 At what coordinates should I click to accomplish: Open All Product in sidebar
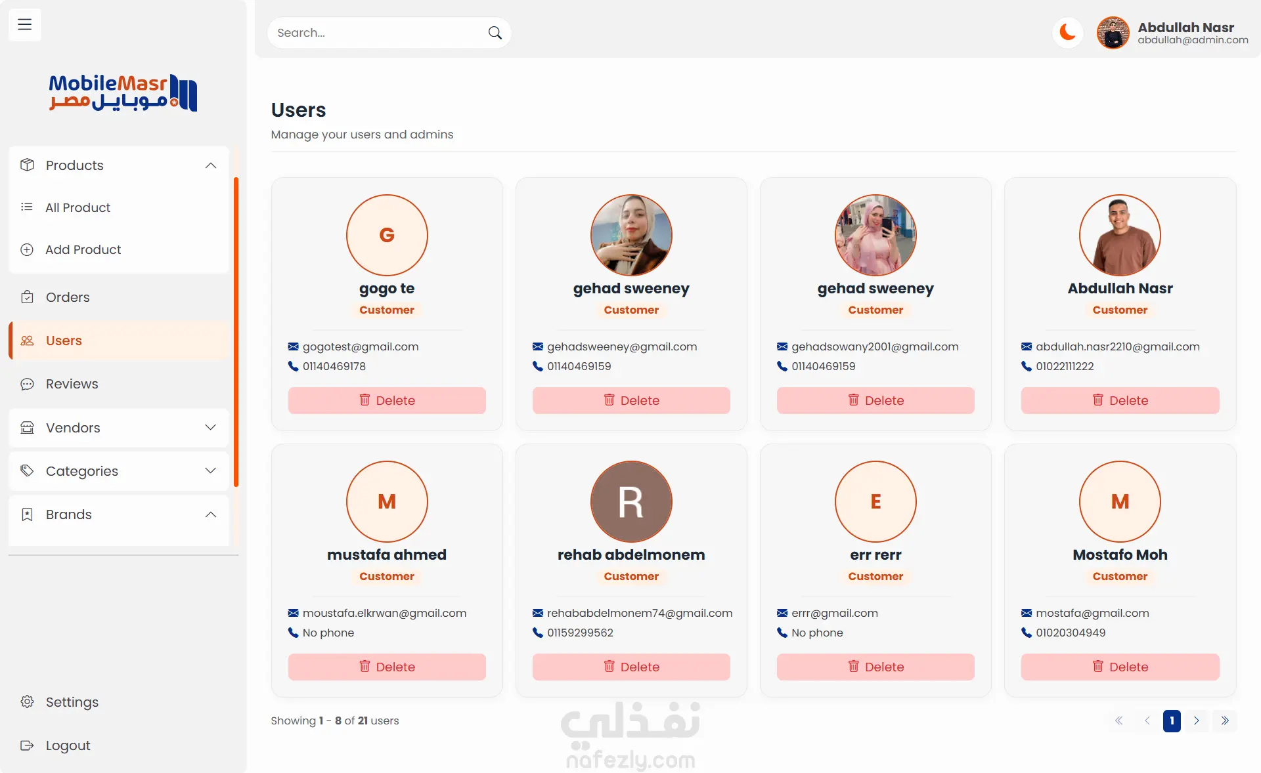coord(77,207)
